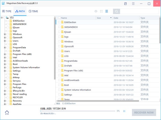161x120 pixels.
Task: Select AHtmp folder in tree
Action: coord(16,77)
